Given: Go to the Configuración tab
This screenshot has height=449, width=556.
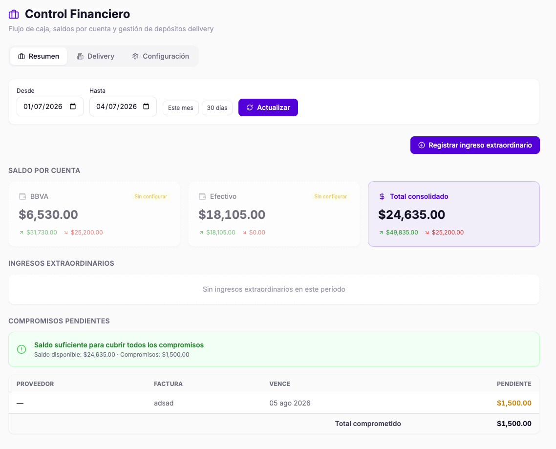Looking at the screenshot, I should pos(161,56).
